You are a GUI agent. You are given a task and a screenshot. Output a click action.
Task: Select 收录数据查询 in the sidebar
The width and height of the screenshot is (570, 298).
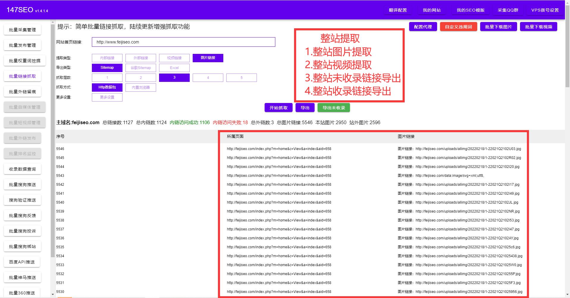[x=22, y=169]
